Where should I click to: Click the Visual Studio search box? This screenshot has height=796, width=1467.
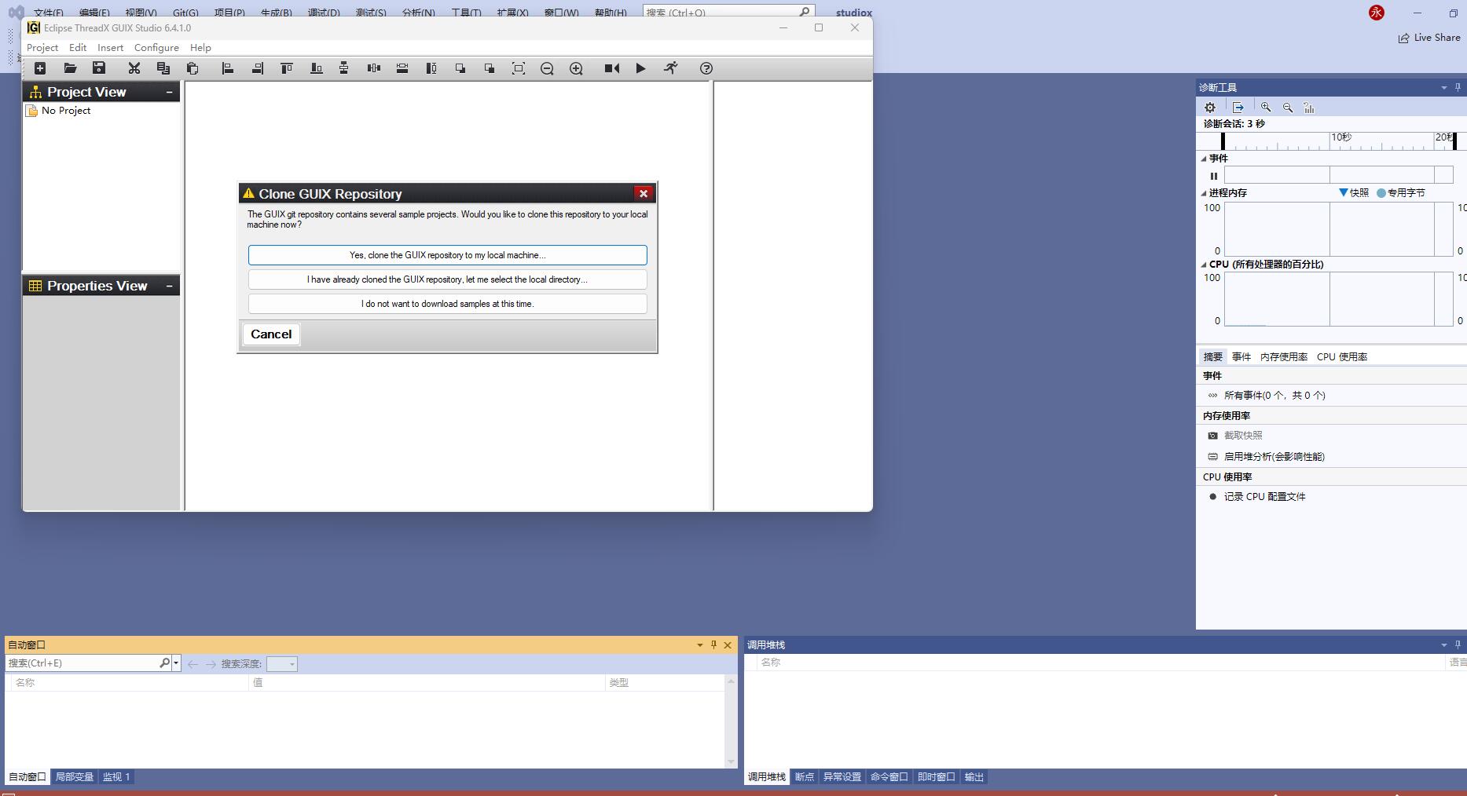pos(728,12)
